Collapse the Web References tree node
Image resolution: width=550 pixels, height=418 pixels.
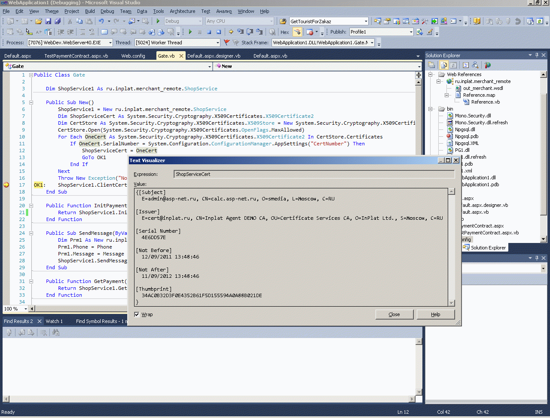pos(431,74)
